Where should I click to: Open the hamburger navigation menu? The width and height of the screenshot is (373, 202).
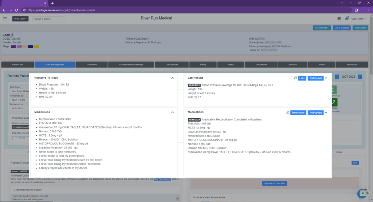coord(5,19)
